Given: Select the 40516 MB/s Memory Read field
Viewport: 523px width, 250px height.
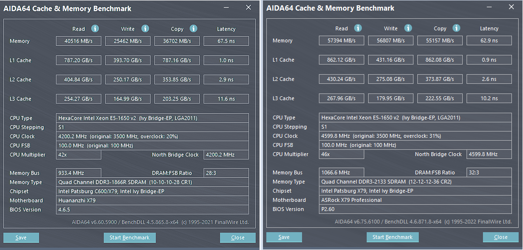Looking at the screenshot, I should (79, 41).
